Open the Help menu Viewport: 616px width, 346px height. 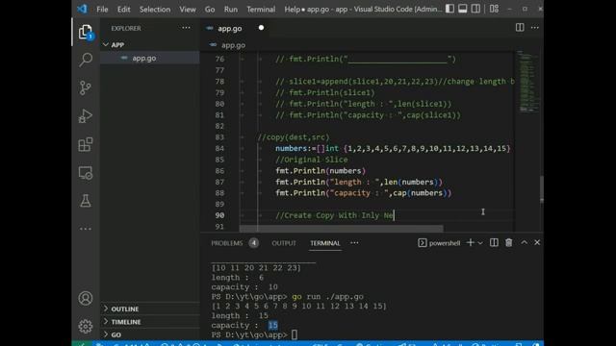292,9
